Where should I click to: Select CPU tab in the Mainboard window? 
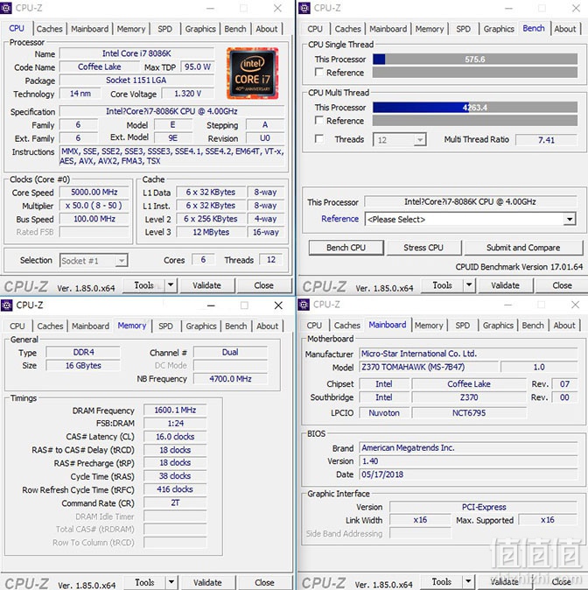click(314, 325)
